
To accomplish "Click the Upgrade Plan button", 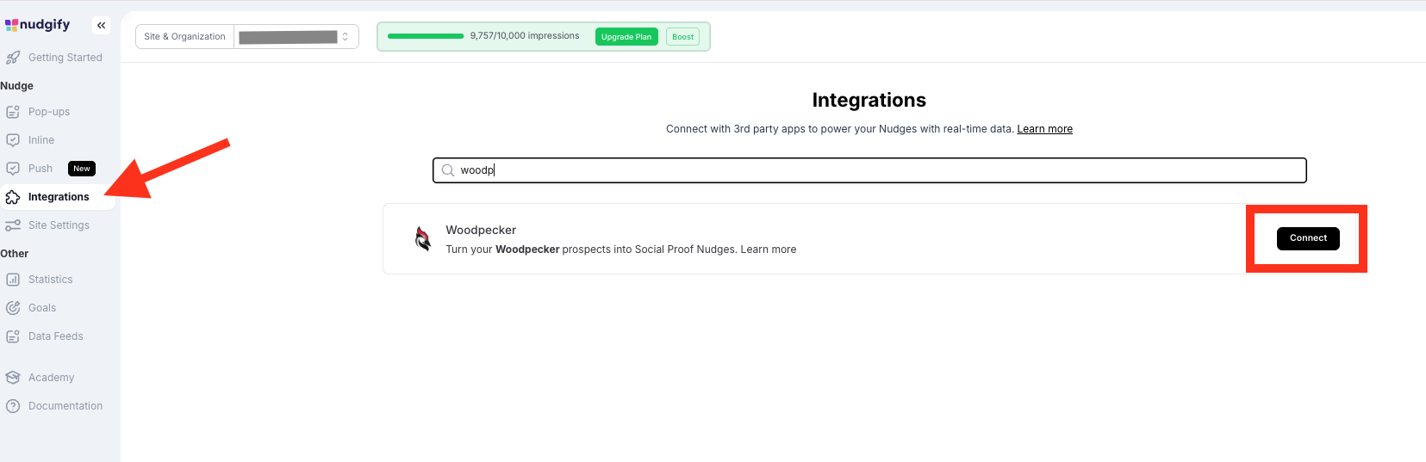I will point(626,37).
